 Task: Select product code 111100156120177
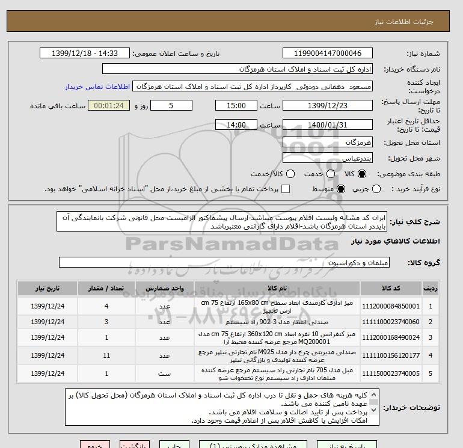391,355
